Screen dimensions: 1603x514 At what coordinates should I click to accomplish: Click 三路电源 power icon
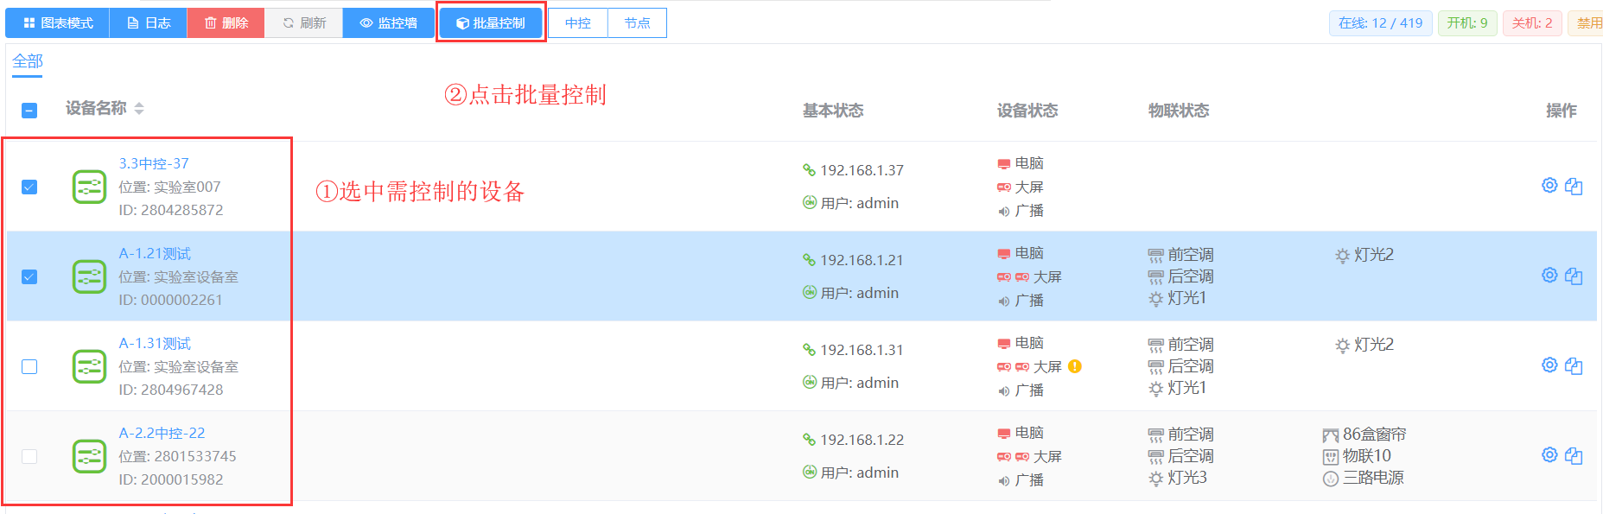[x=1330, y=479]
